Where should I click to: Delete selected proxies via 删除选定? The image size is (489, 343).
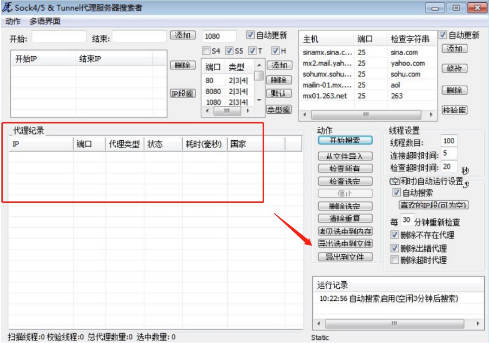346,206
